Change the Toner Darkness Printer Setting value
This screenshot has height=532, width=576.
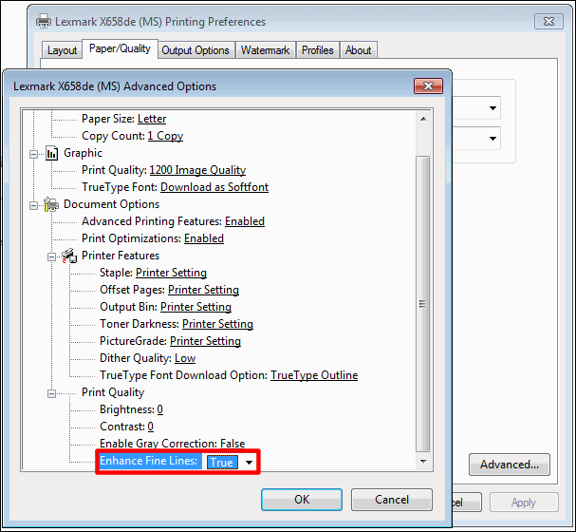[x=216, y=324]
